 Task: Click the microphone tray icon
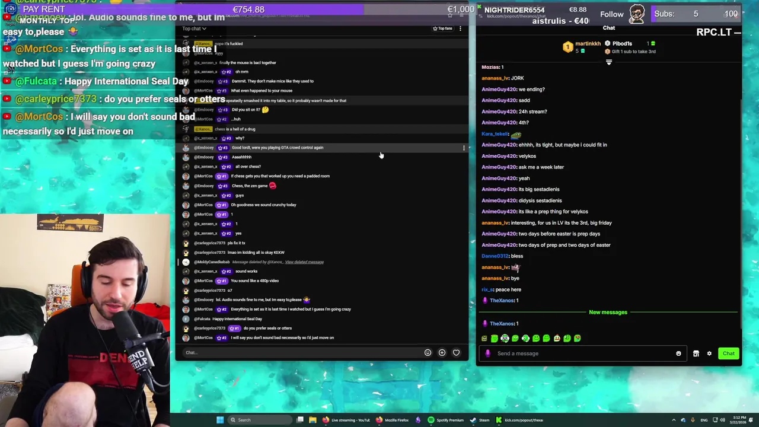pyautogui.click(x=693, y=420)
